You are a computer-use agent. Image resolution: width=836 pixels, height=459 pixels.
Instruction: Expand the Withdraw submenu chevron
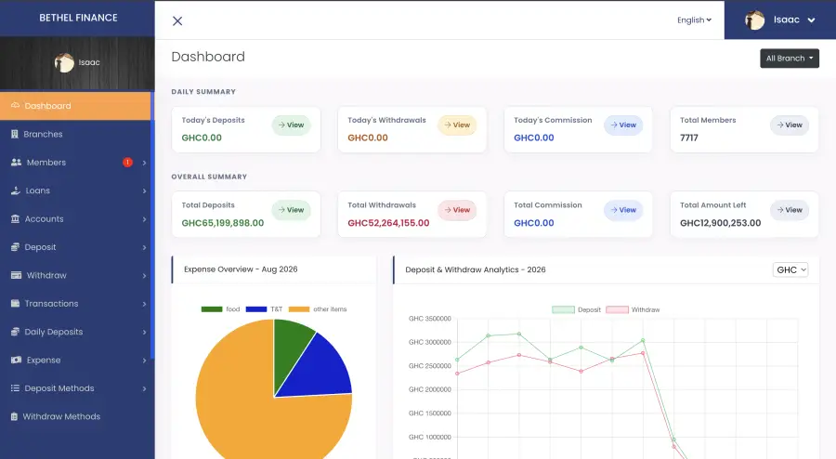tap(144, 276)
